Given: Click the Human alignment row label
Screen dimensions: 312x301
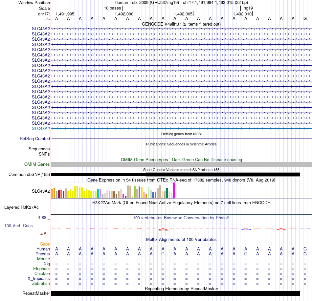Looking at the screenshot, I should pos(43,249).
